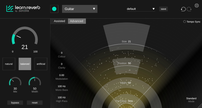The width and height of the screenshot is (202, 108).
Task: Switch to the Assisted tab
Action: pyautogui.click(x=59, y=21)
